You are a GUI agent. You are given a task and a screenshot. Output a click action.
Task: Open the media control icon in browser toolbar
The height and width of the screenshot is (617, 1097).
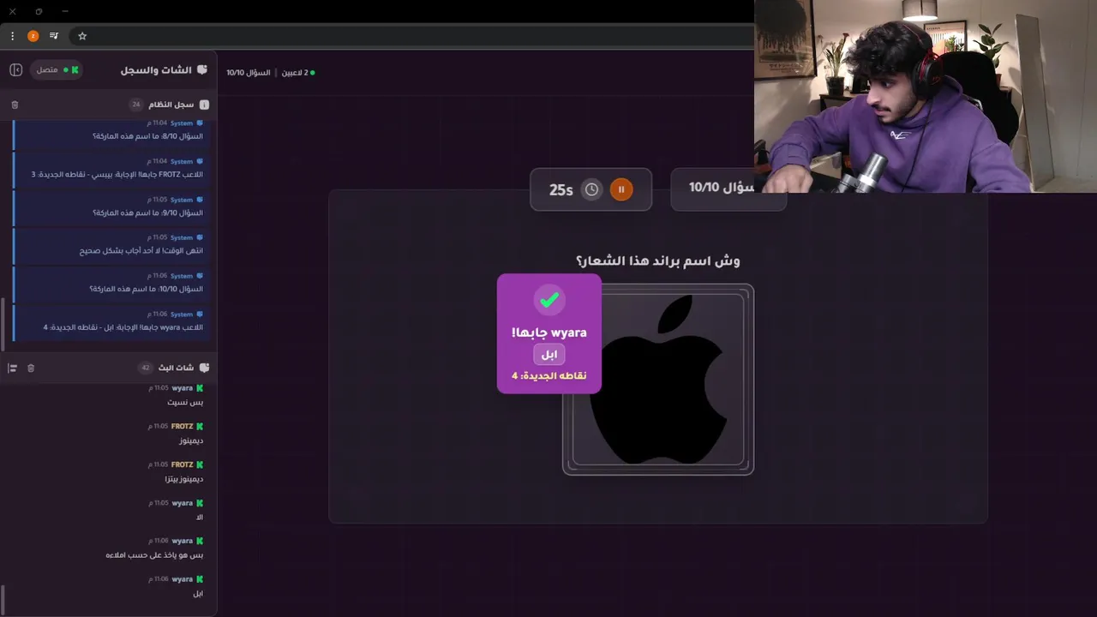click(54, 36)
